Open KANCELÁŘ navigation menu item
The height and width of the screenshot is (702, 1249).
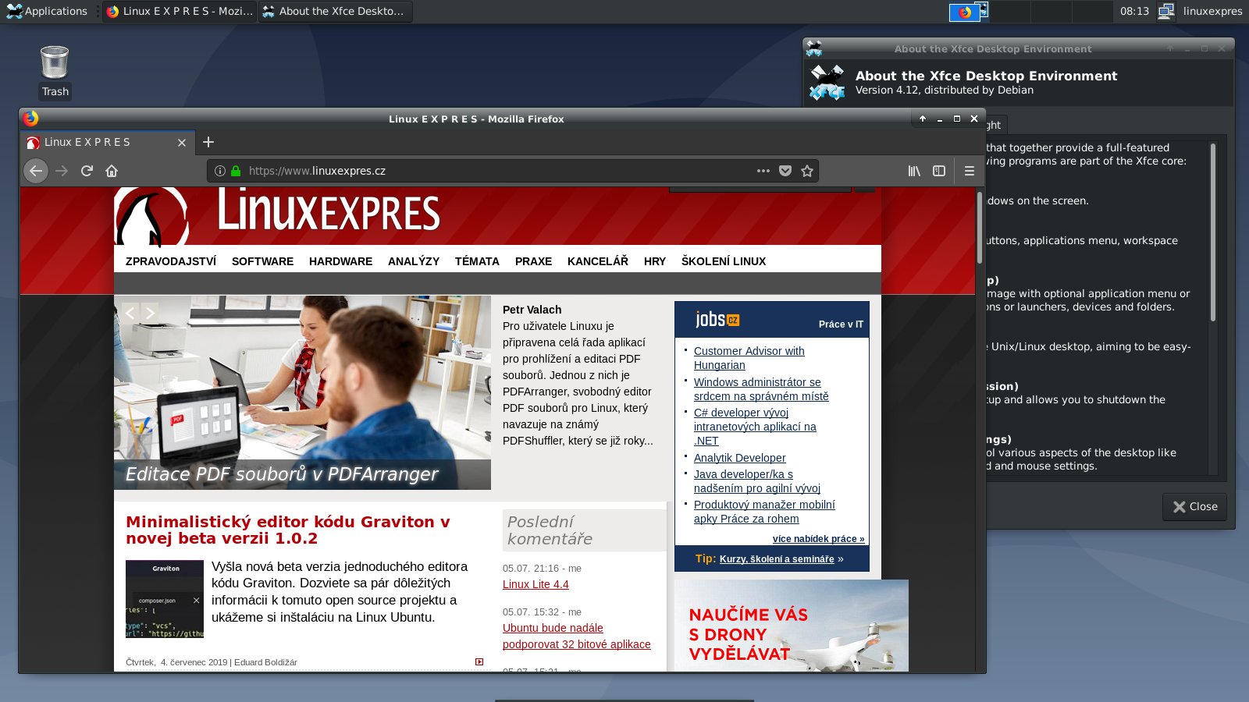click(598, 261)
